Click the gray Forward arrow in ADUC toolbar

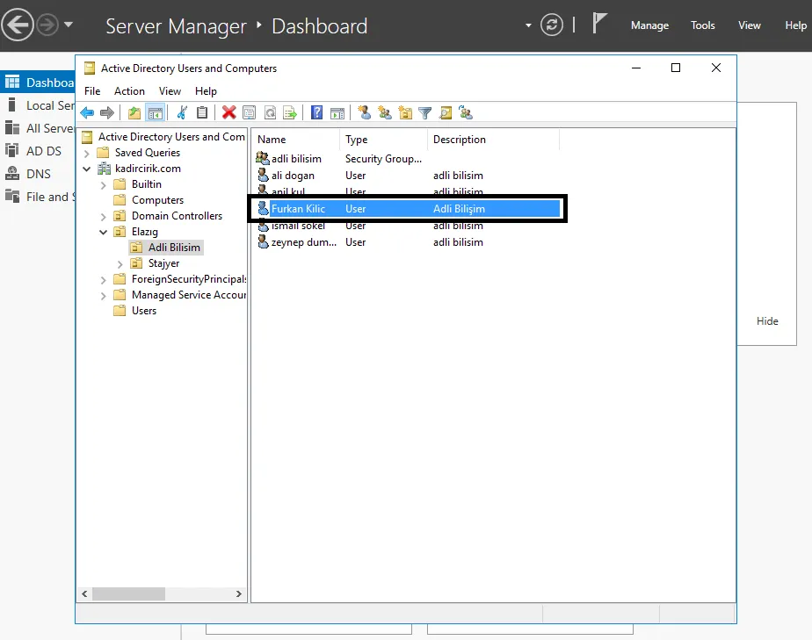pyautogui.click(x=107, y=112)
